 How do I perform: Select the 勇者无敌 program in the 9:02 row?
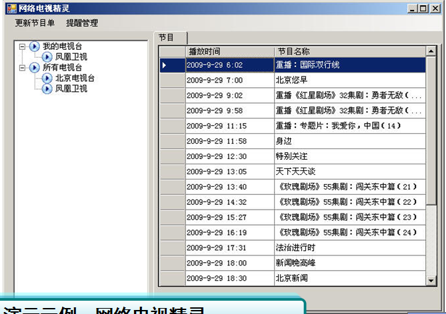point(350,96)
